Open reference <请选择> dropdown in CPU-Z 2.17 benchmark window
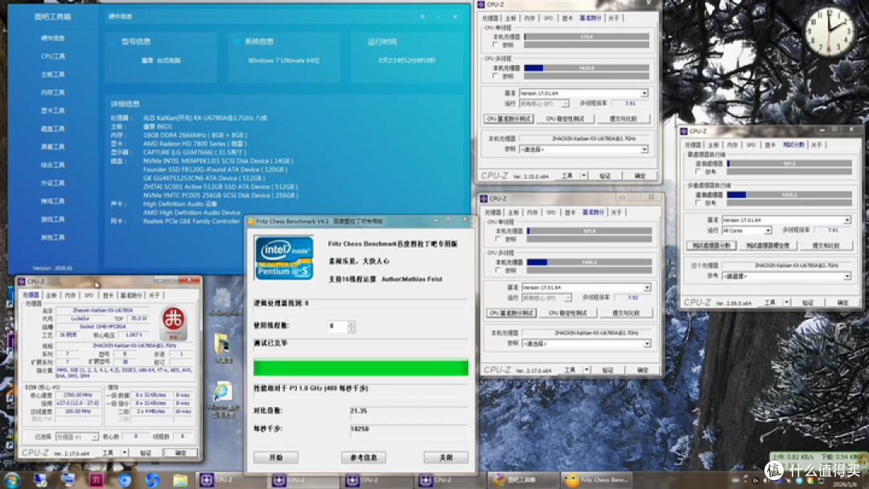The height and width of the screenshot is (489, 869). (x=587, y=344)
